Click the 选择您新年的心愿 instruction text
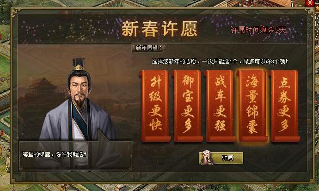 click(220, 62)
